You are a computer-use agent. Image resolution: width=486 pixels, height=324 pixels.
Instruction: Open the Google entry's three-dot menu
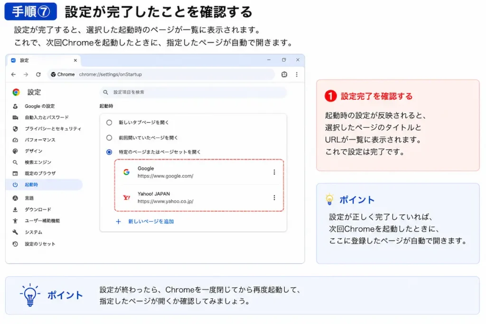(x=274, y=172)
